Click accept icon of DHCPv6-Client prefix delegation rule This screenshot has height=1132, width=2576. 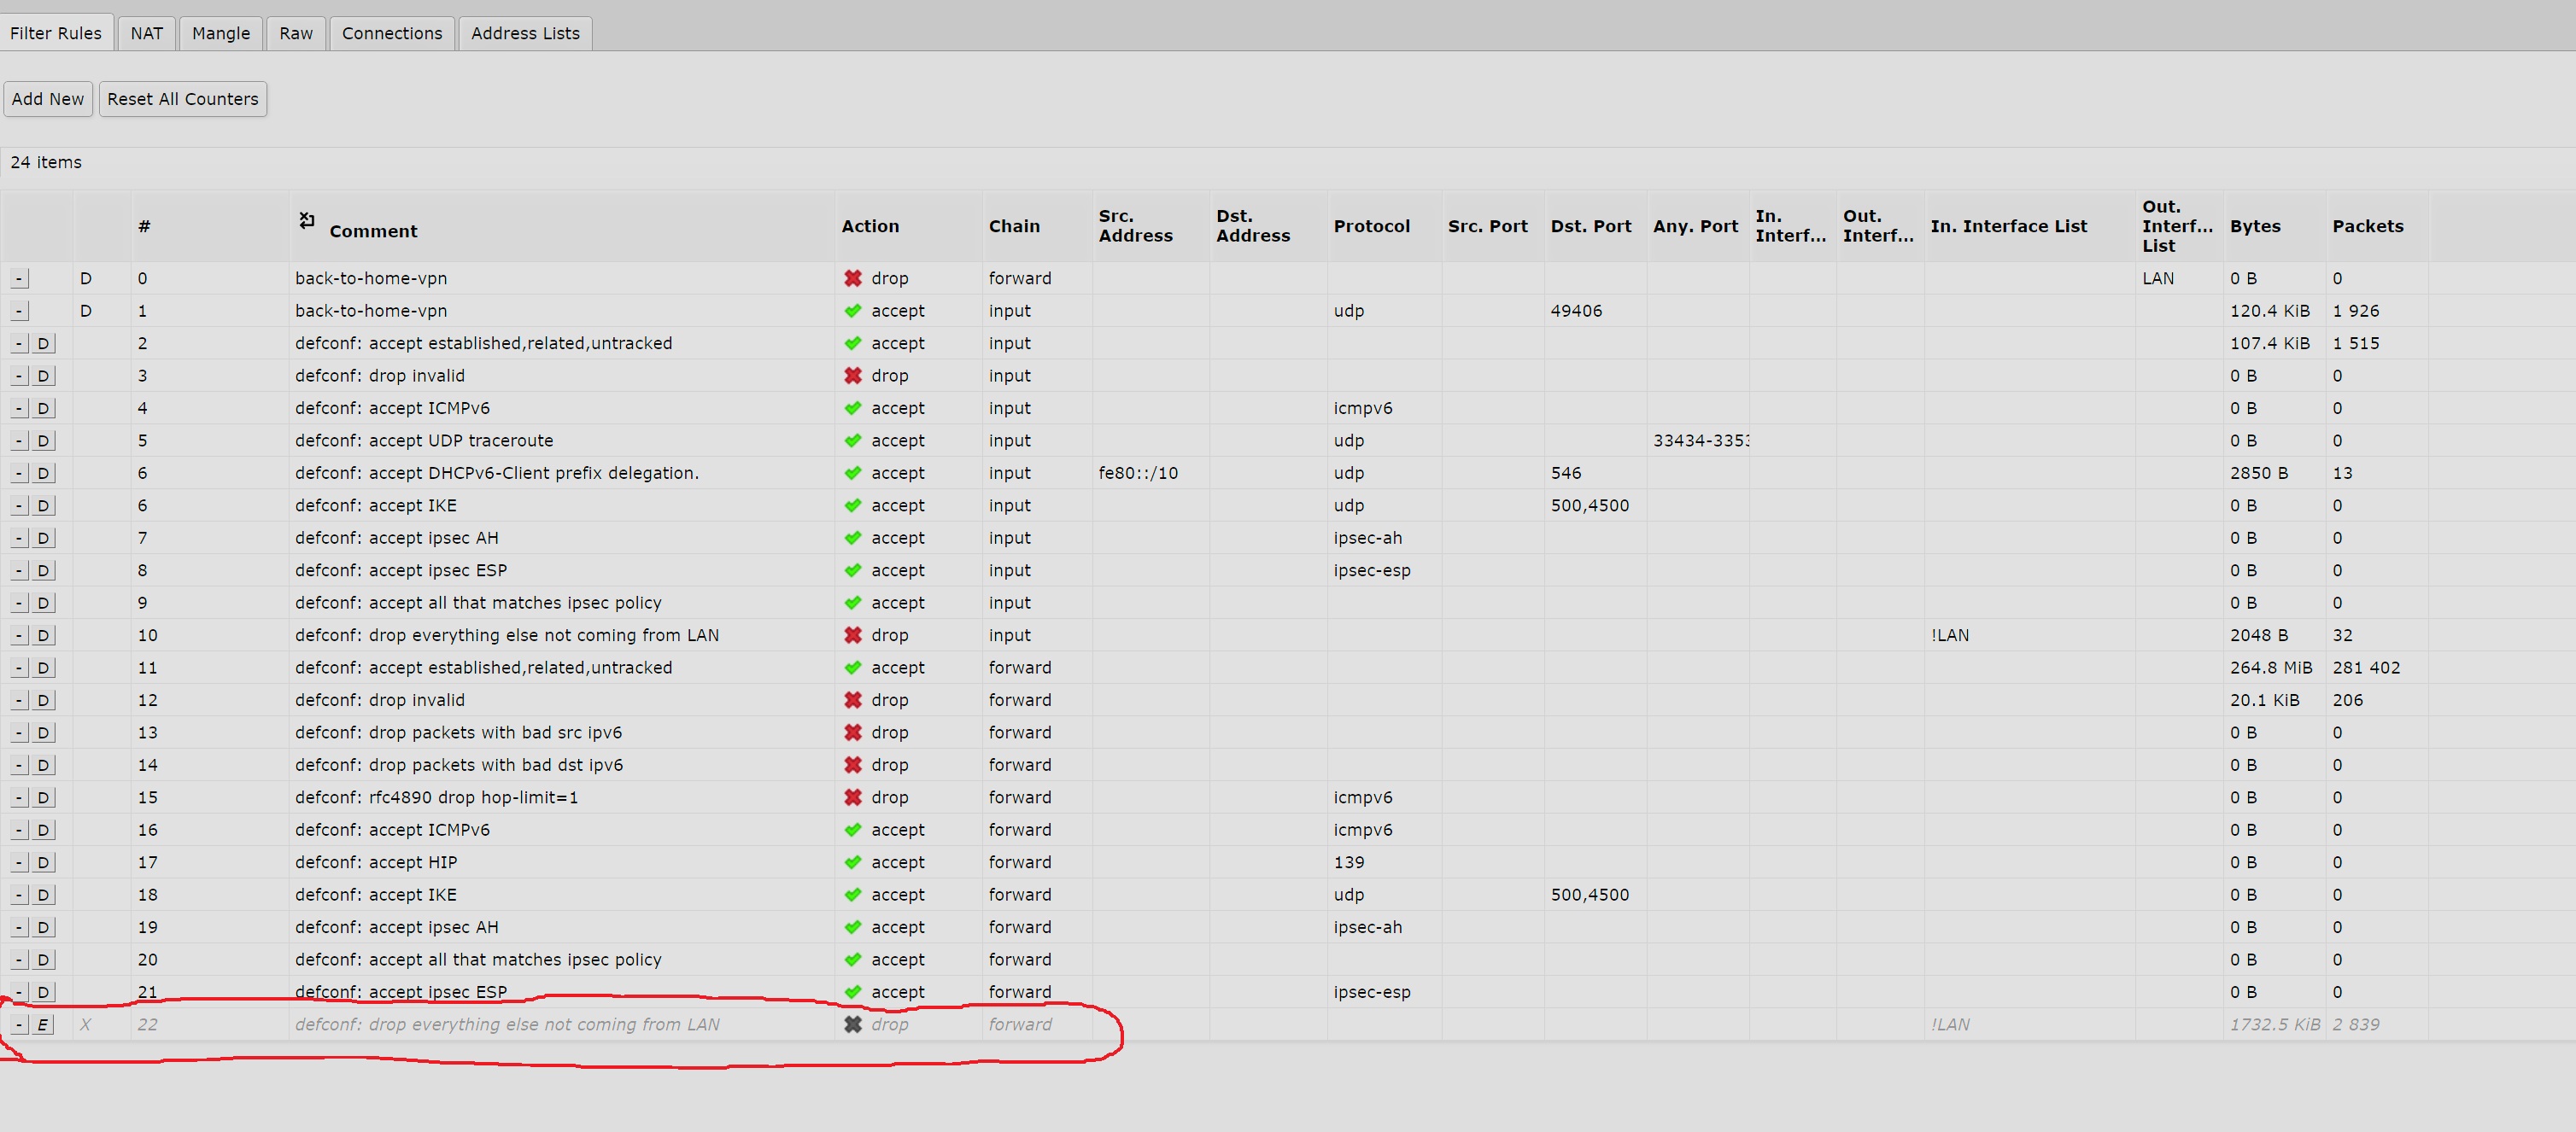tap(852, 474)
